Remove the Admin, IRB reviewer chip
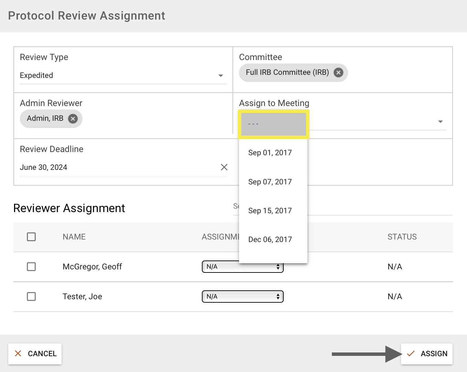The image size is (467, 372). [73, 119]
